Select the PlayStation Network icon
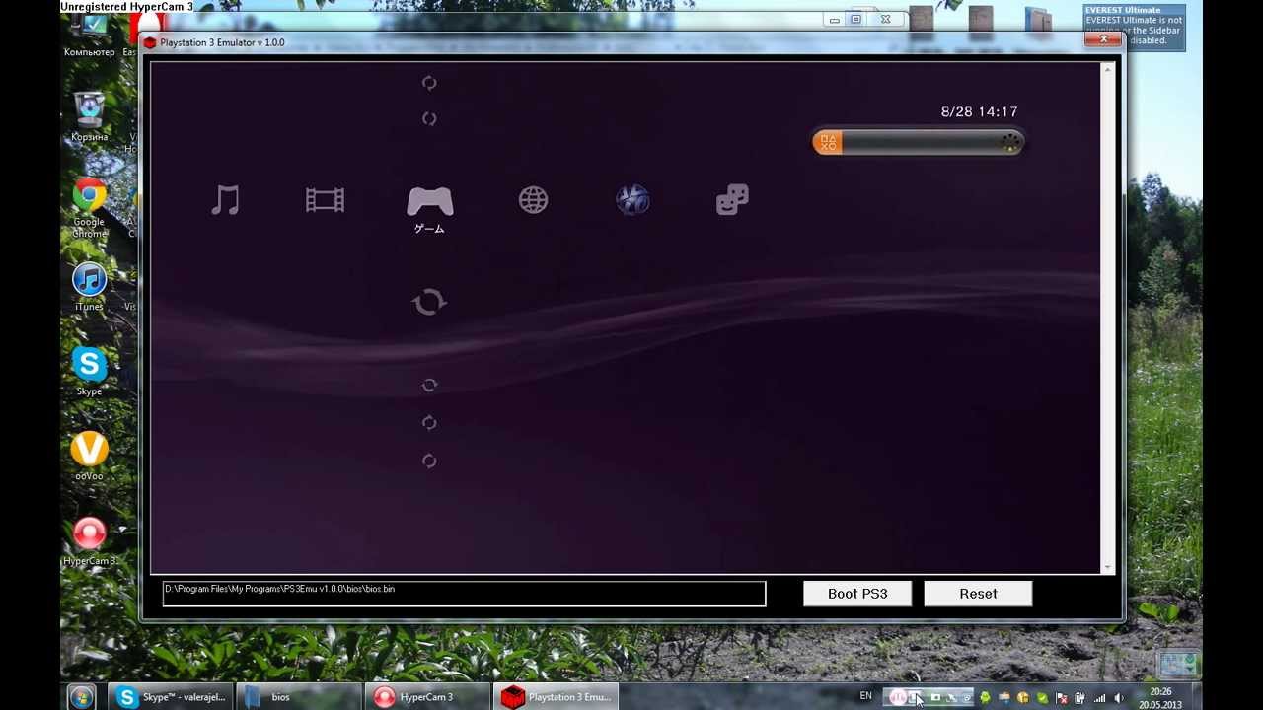 tap(632, 200)
